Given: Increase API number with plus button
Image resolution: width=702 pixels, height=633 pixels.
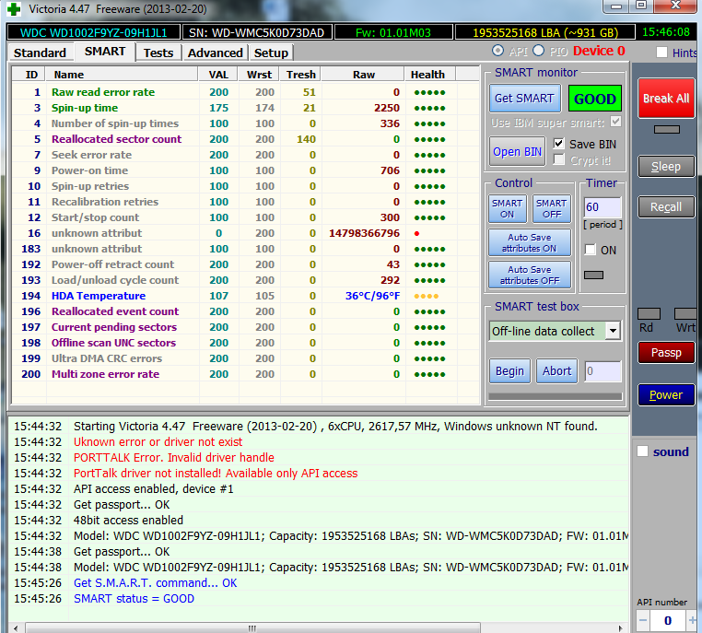Looking at the screenshot, I should [691, 621].
